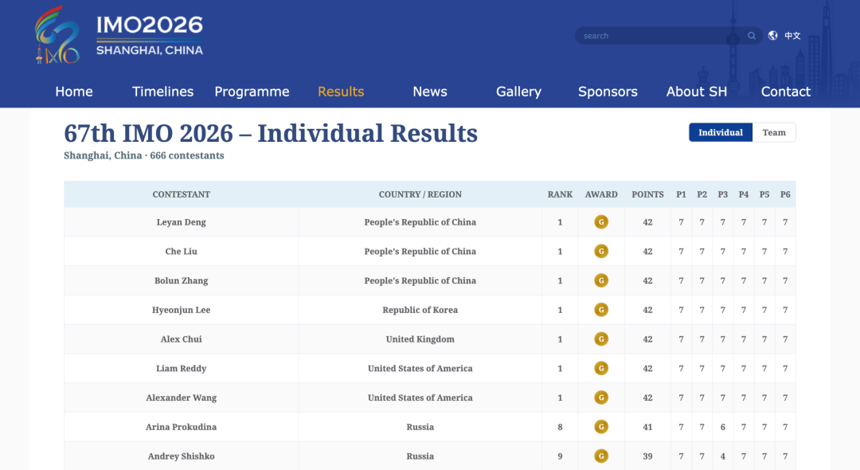Open the Programme menu item
This screenshot has height=470, width=860.
coord(252,92)
